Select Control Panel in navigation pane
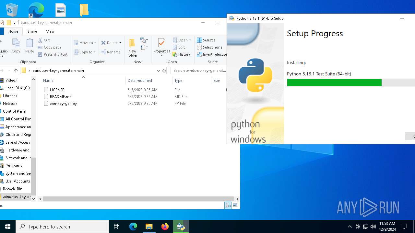This screenshot has width=415, height=233. point(15,111)
